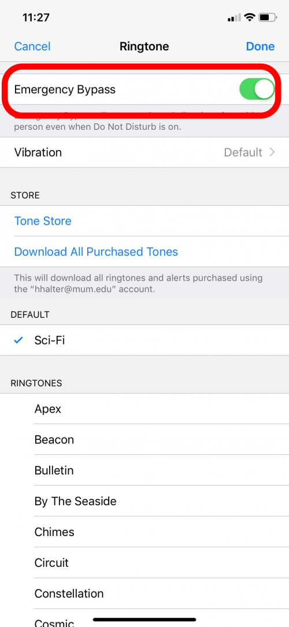Tap Download All Purchased Tones
Image resolution: width=289 pixels, height=627 pixels.
tap(96, 251)
